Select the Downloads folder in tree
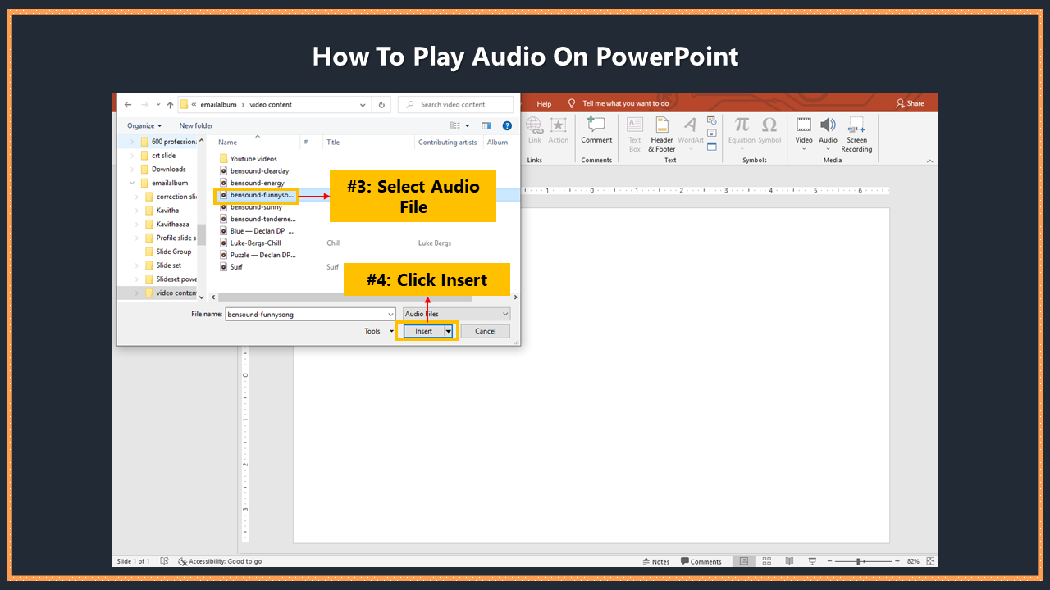Image resolution: width=1050 pixels, height=590 pixels. click(162, 170)
